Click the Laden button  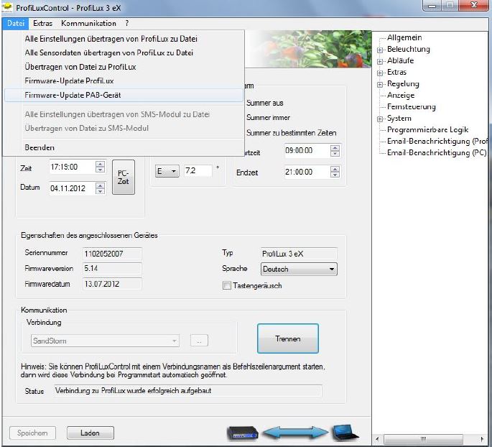tap(90, 433)
